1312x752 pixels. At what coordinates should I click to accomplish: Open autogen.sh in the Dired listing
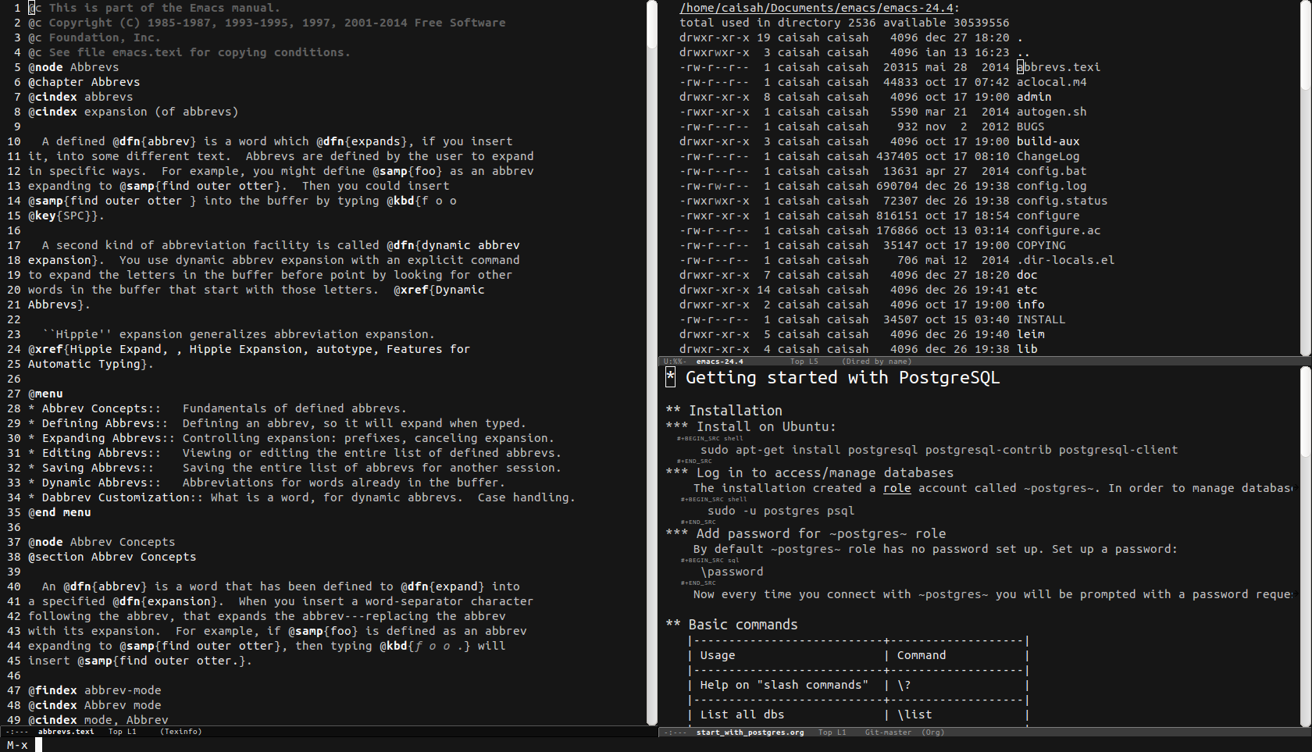1051,112
